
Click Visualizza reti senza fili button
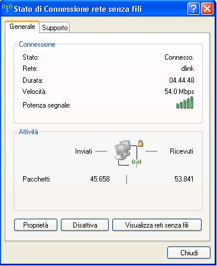pyautogui.click(x=157, y=225)
